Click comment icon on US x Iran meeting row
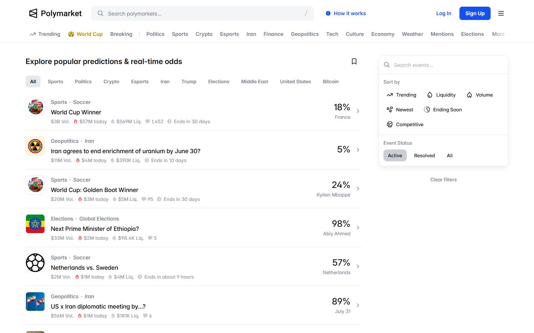The height and width of the screenshot is (333, 534). pyautogui.click(x=145, y=316)
